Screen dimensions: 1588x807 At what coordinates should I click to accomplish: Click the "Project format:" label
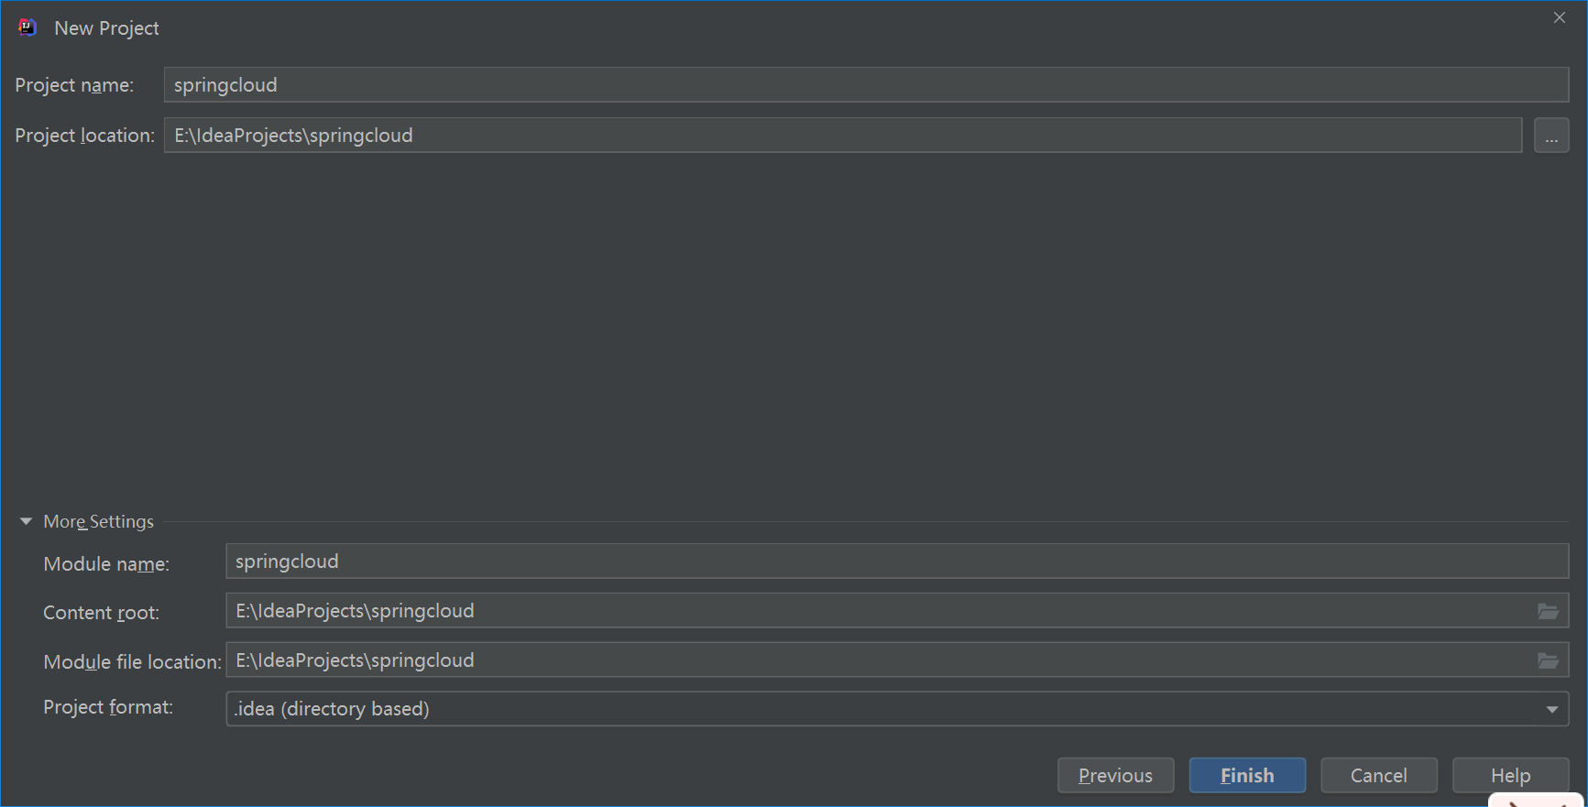pyautogui.click(x=108, y=707)
